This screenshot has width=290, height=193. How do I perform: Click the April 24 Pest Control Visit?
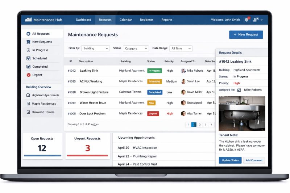point(137,164)
